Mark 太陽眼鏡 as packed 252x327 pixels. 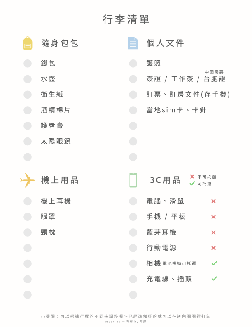28,141
